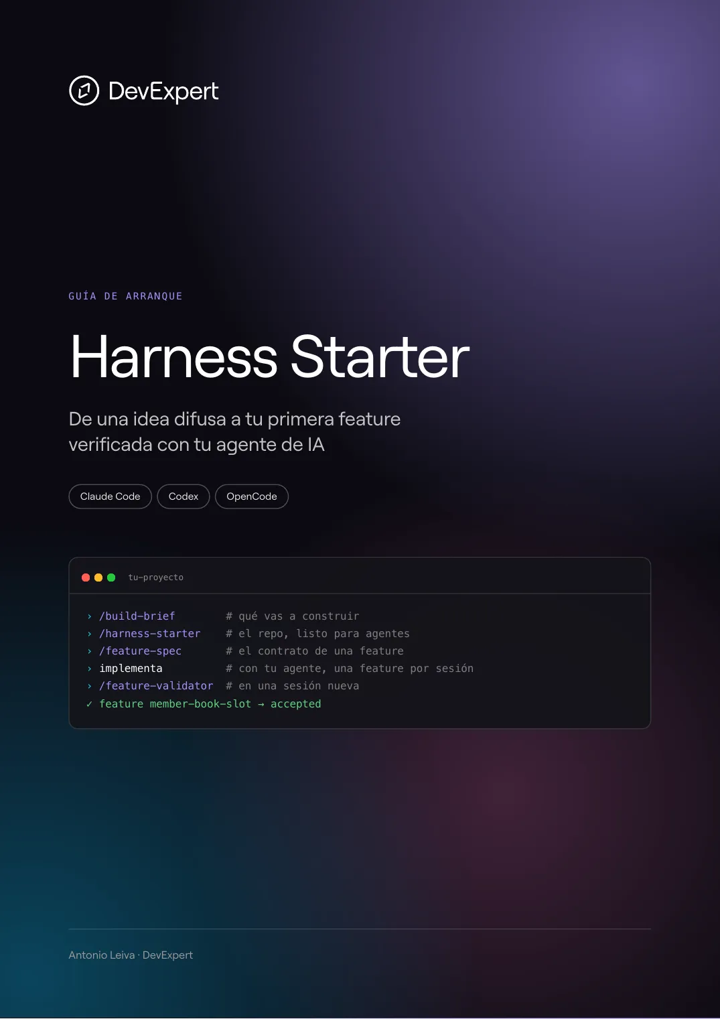720x1019 pixels.
Task: Click the accepted status text
Action: pos(296,704)
